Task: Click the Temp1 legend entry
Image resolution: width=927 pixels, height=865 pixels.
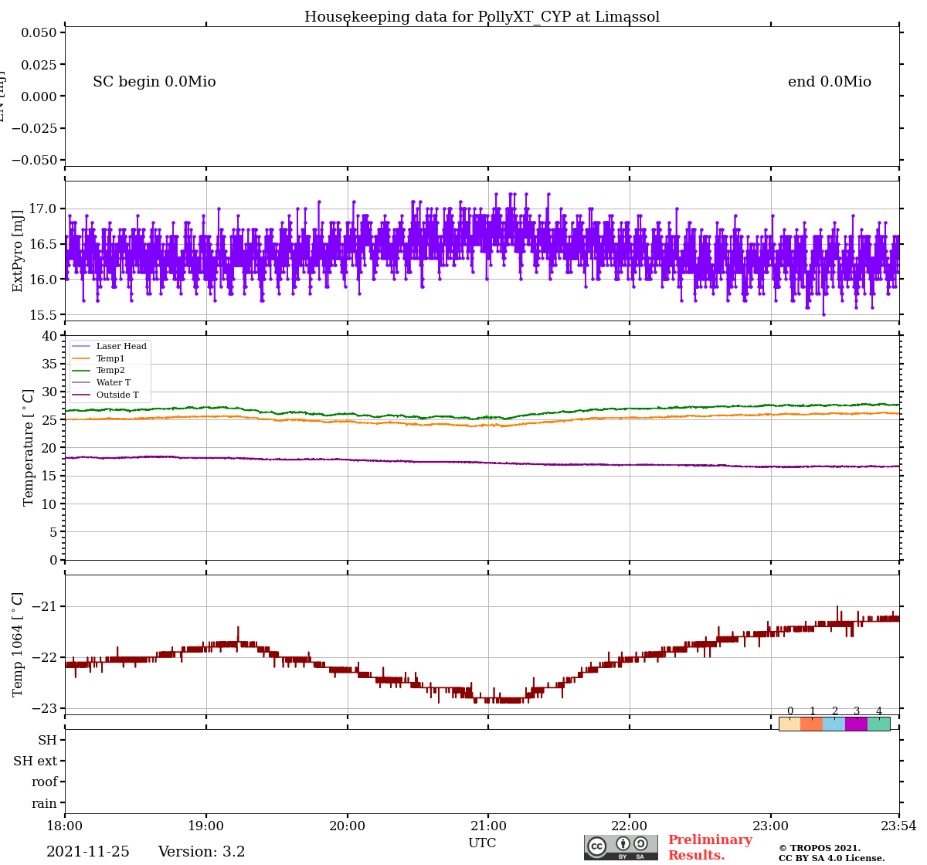Action: pyautogui.click(x=98, y=358)
